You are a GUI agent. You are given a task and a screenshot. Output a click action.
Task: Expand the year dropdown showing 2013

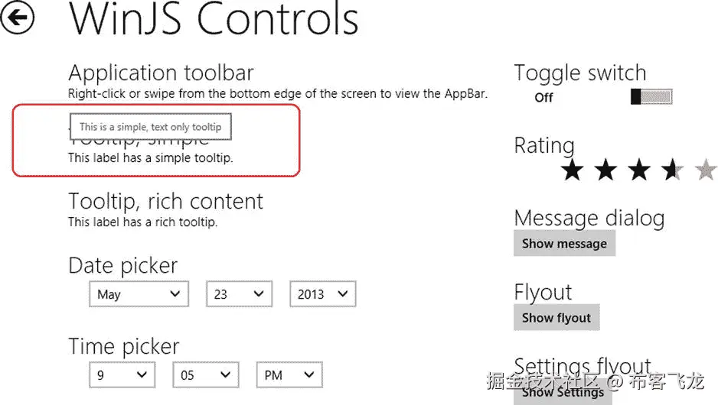click(322, 294)
